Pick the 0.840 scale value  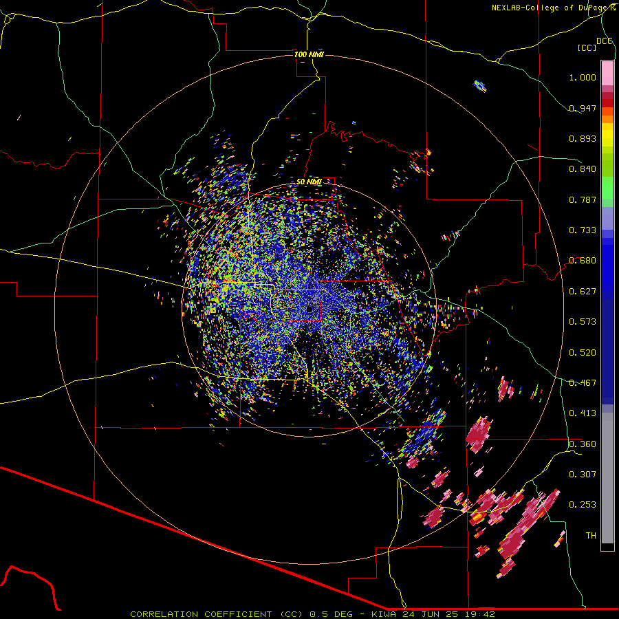[x=583, y=169]
